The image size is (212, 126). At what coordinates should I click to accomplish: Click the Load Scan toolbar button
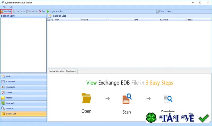19,11
